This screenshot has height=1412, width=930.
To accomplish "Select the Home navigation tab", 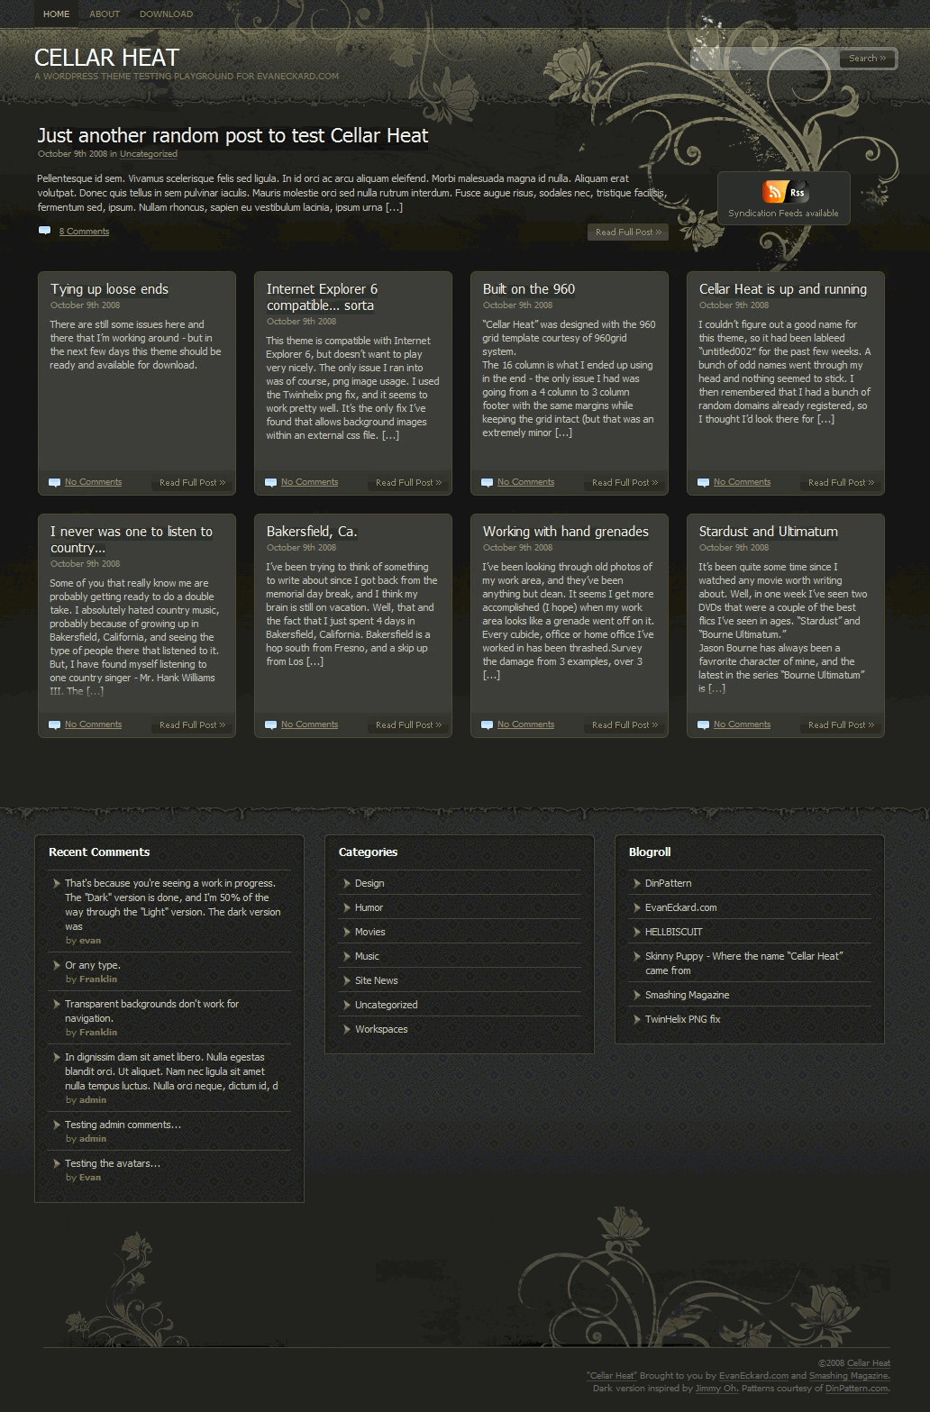I will 56,14.
